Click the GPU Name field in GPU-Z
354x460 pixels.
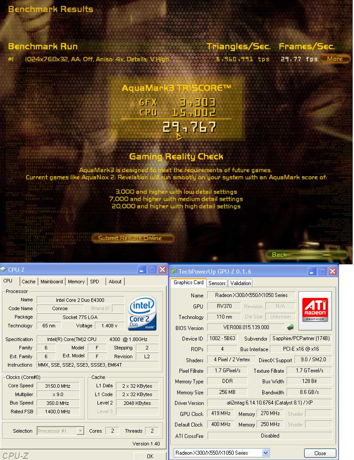pos(251,295)
